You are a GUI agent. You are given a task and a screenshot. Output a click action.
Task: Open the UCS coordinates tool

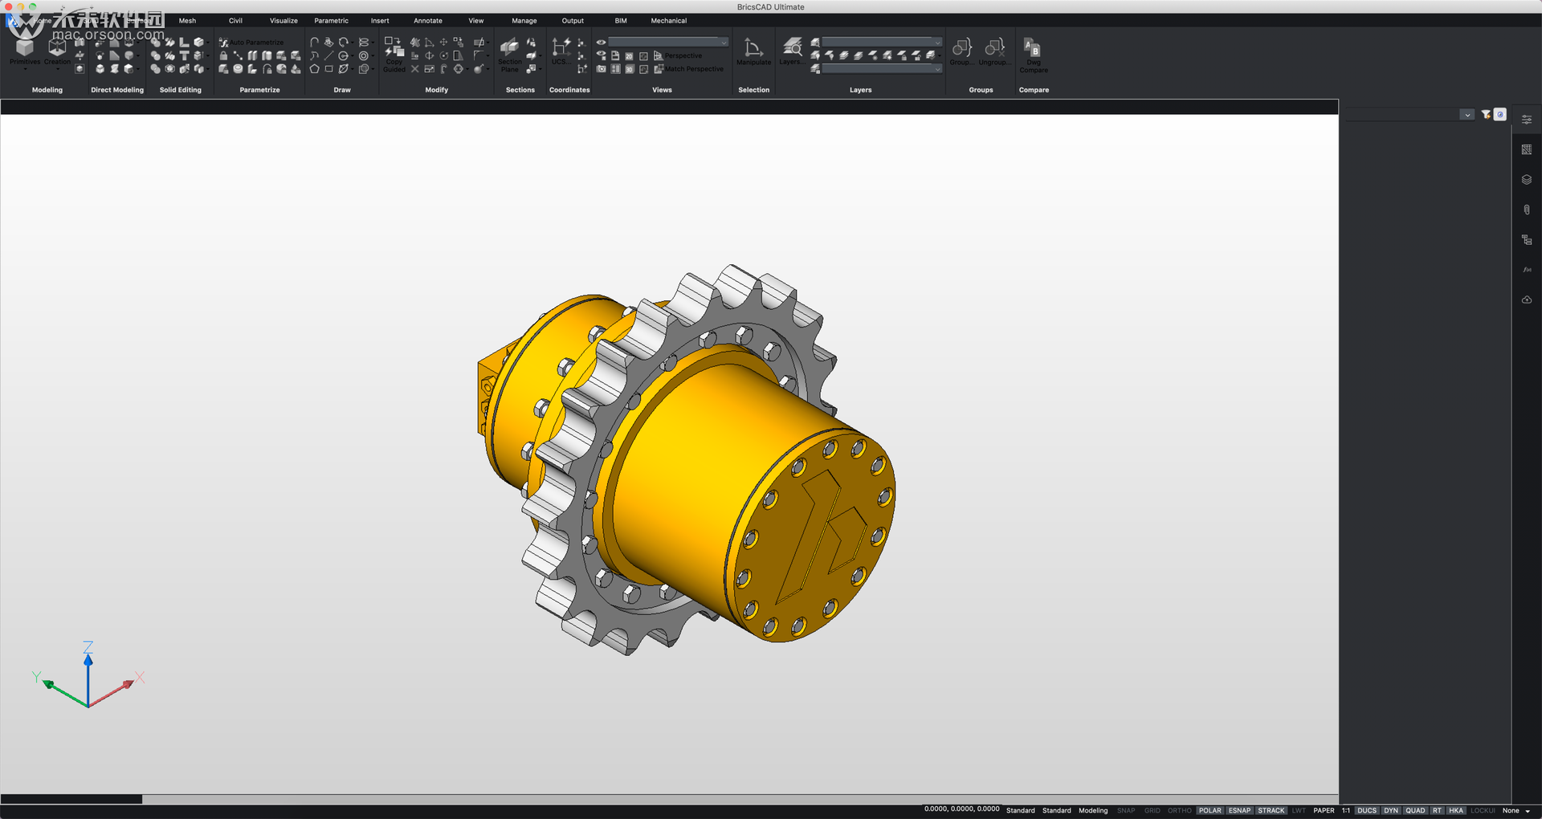(560, 51)
